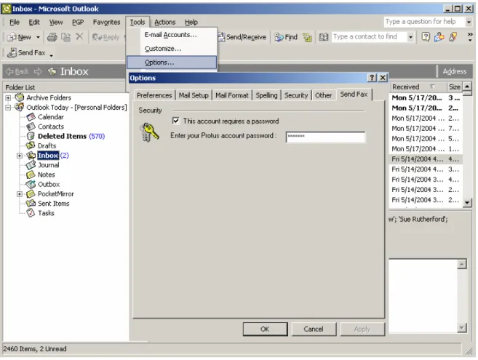Collapse the Outlook Today Personal Folders node
The height and width of the screenshot is (360, 478).
coord(8,108)
